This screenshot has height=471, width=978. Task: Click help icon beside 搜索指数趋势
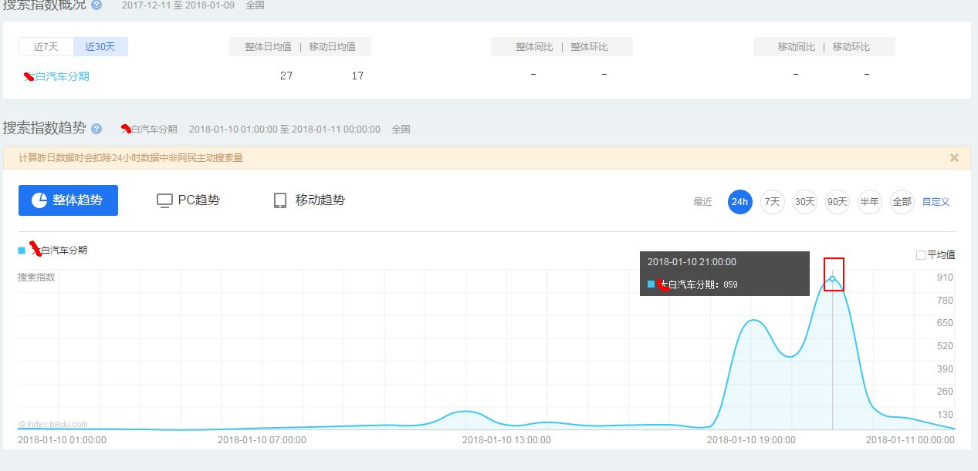(96, 129)
